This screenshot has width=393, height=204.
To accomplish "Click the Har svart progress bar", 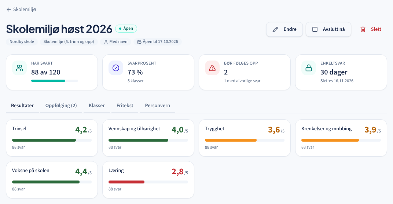I will point(55,81).
